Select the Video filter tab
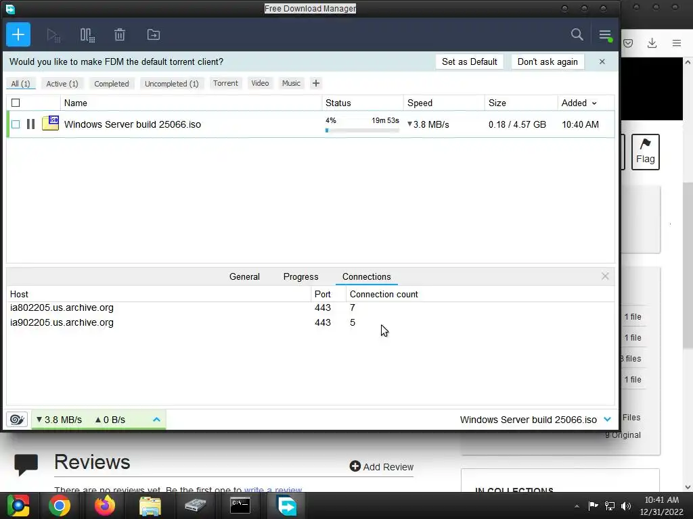 (x=260, y=83)
